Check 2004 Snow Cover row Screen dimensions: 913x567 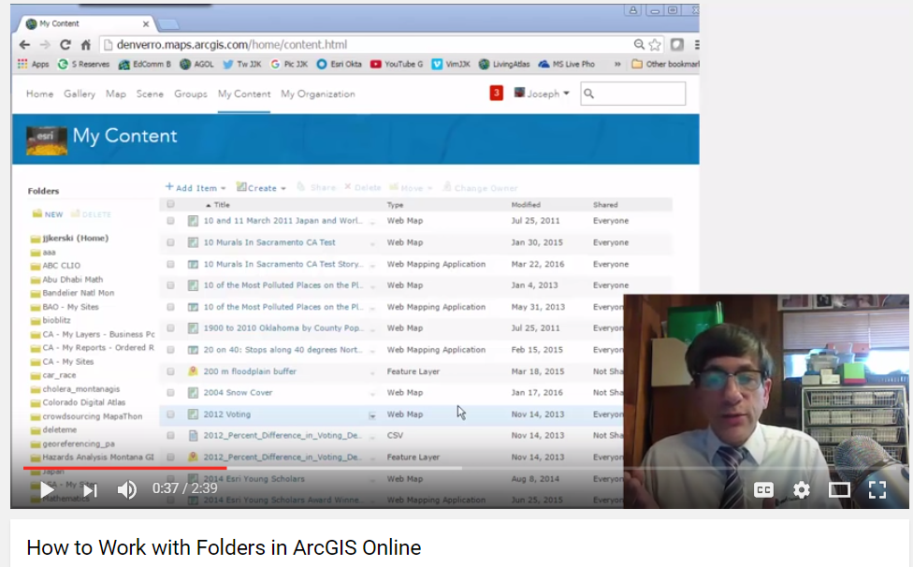click(170, 393)
